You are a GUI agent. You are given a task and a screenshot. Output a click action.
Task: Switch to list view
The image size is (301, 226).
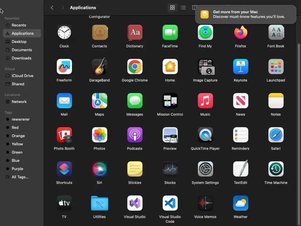(183, 7)
